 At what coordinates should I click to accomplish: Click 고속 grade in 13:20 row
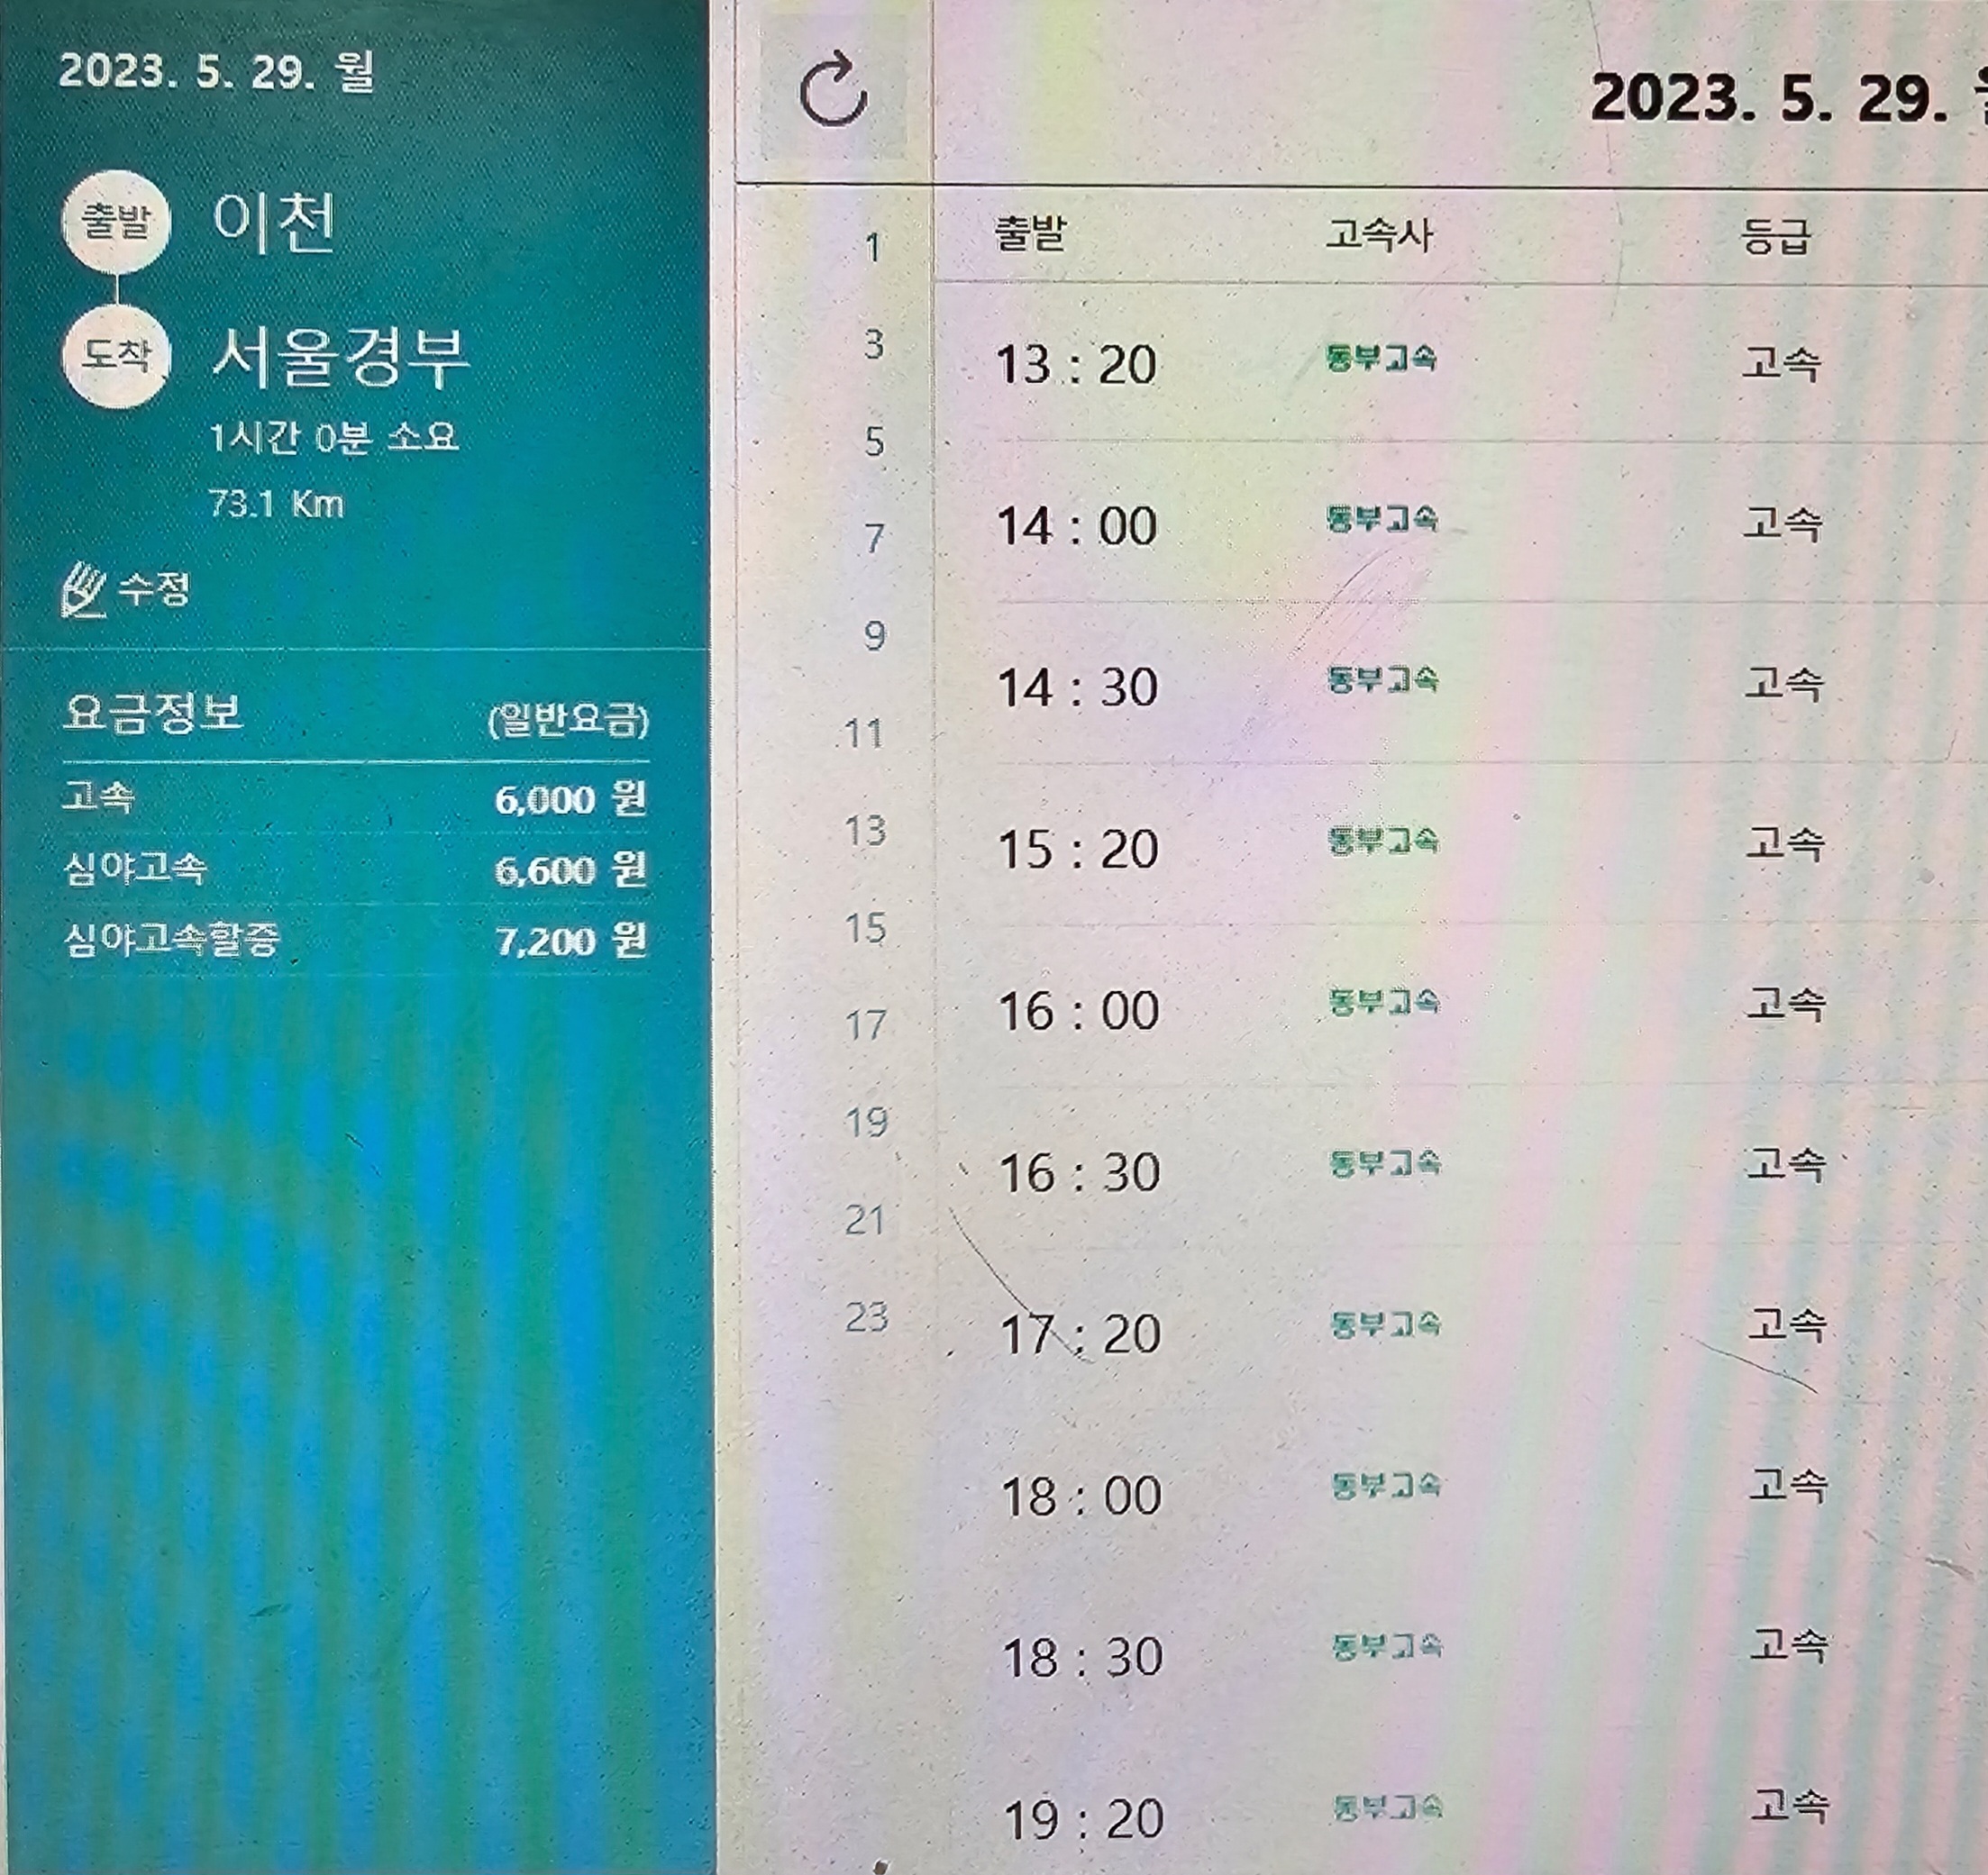1780,362
